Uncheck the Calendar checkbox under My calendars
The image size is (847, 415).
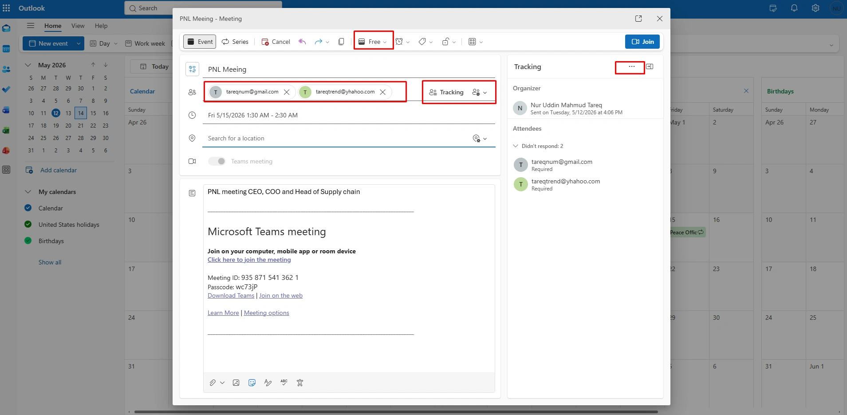coord(28,208)
